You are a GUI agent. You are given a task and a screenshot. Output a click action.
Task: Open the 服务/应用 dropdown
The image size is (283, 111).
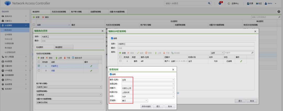pos(148,80)
